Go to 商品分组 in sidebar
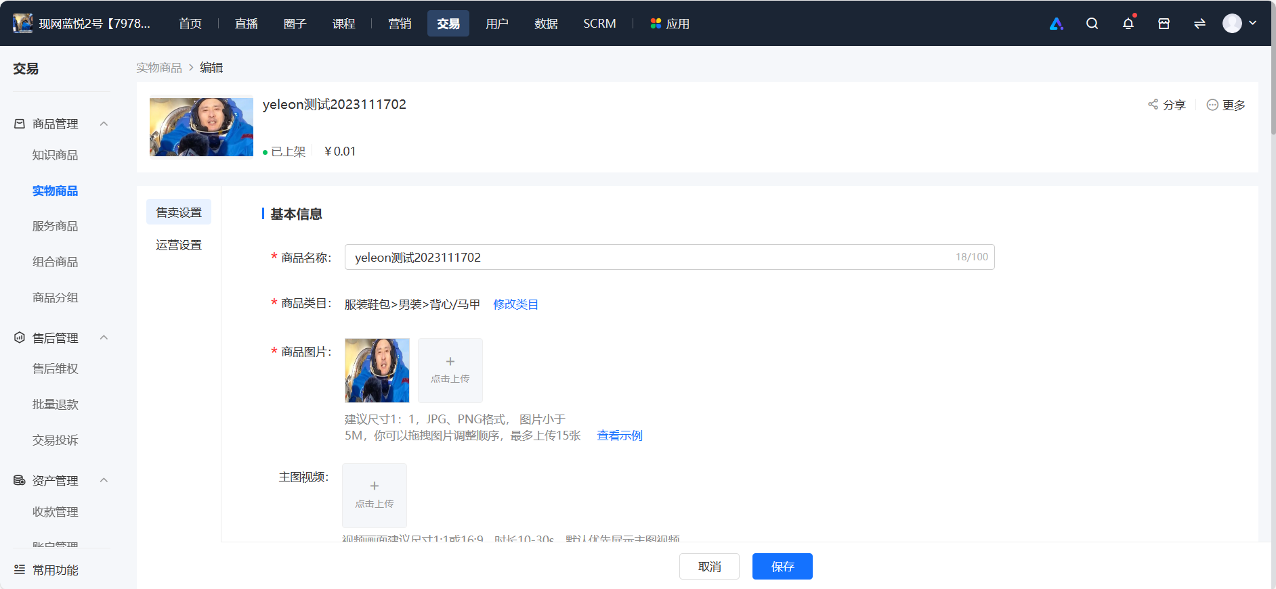The height and width of the screenshot is (589, 1276). click(x=56, y=298)
